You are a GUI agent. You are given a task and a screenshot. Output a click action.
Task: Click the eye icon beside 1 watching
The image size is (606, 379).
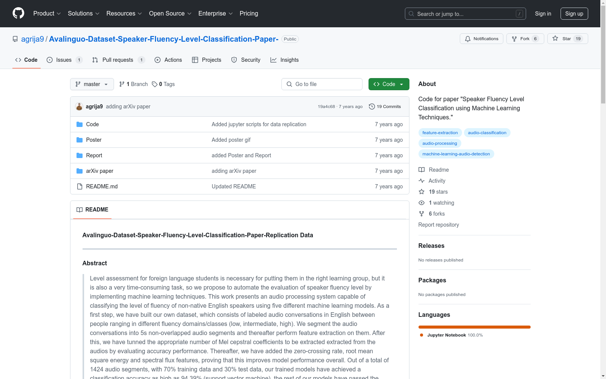coord(422,203)
